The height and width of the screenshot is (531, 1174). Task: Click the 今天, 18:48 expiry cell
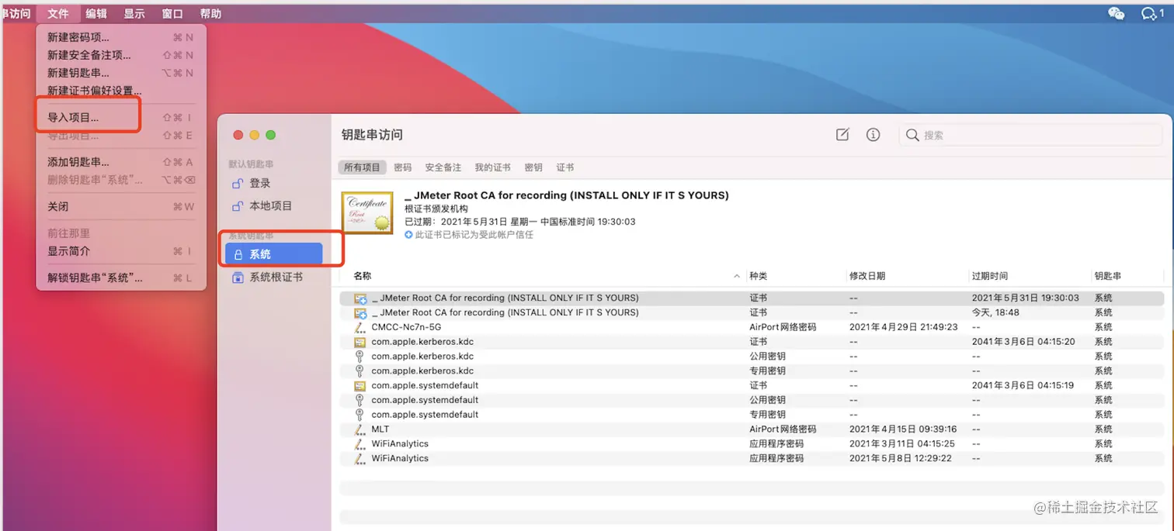(x=995, y=312)
